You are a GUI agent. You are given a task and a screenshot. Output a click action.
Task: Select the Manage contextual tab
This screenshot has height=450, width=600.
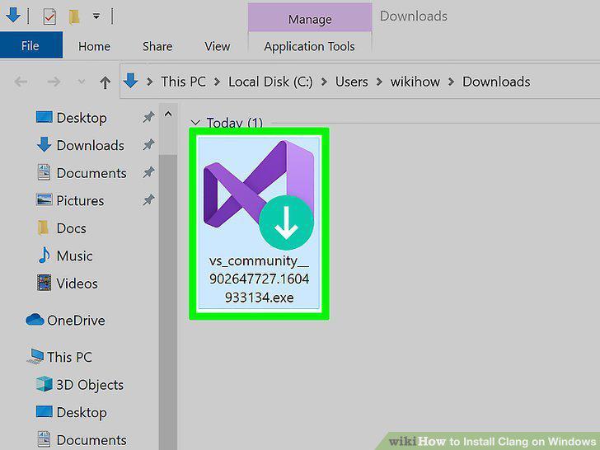310,18
